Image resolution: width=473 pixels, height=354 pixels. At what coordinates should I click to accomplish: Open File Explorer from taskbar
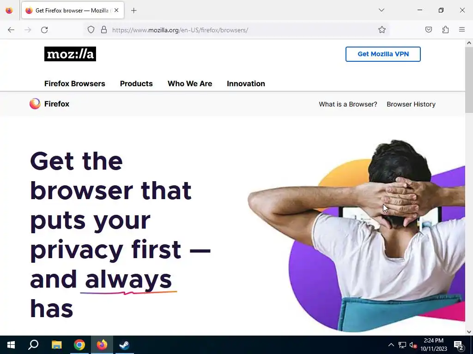(x=56, y=345)
